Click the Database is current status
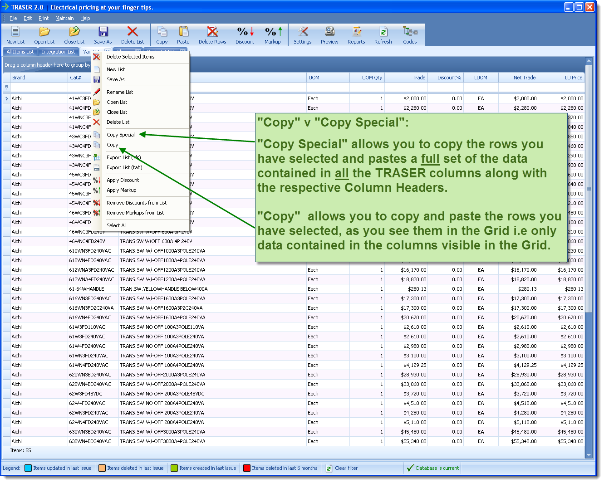 (x=433, y=468)
